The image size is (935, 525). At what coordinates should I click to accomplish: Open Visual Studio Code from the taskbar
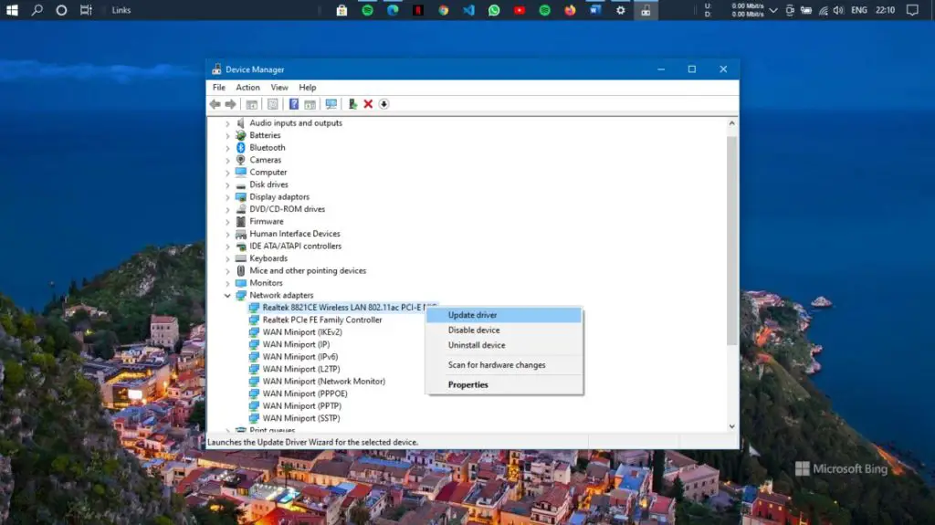point(468,10)
